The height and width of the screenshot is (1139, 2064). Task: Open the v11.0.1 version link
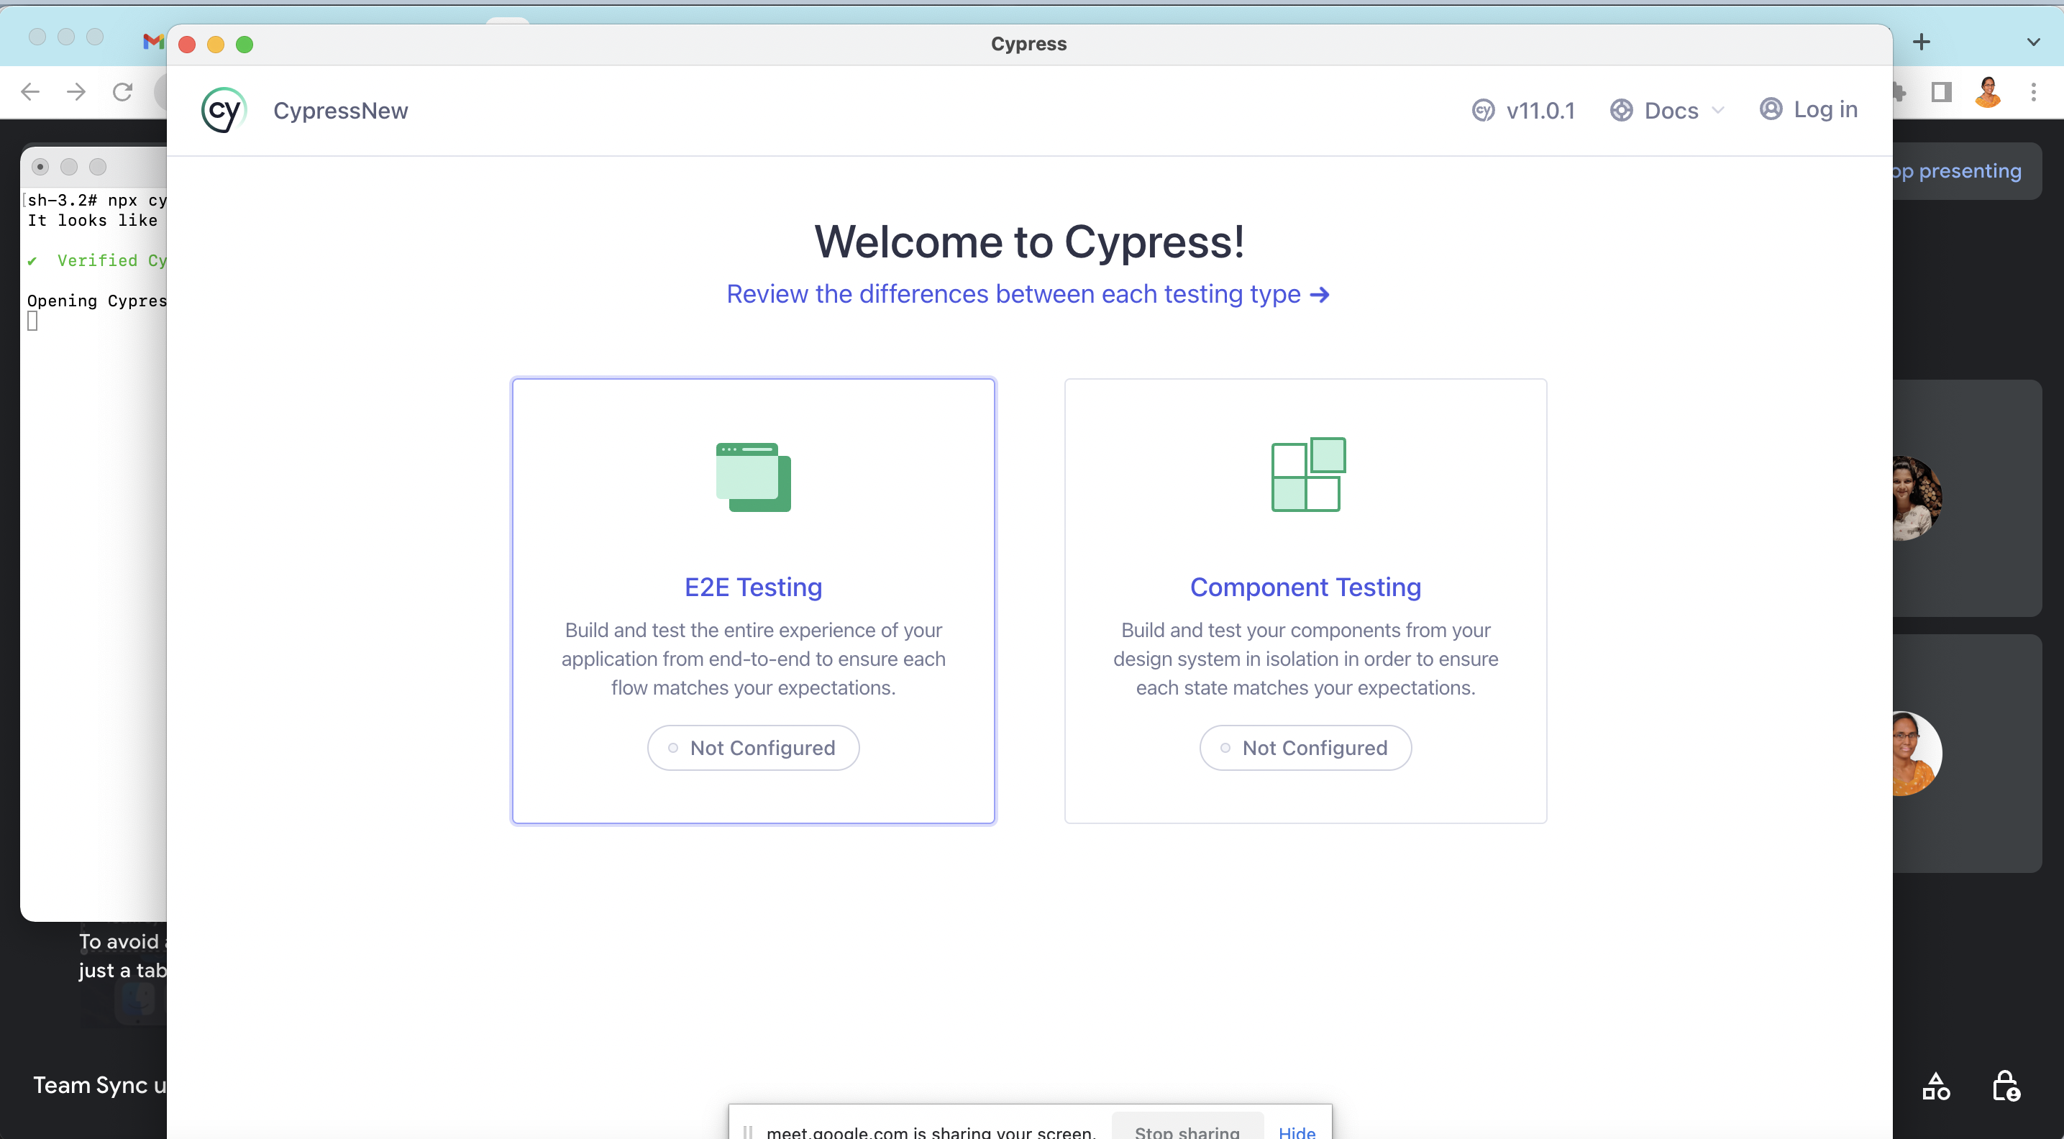1523,111
